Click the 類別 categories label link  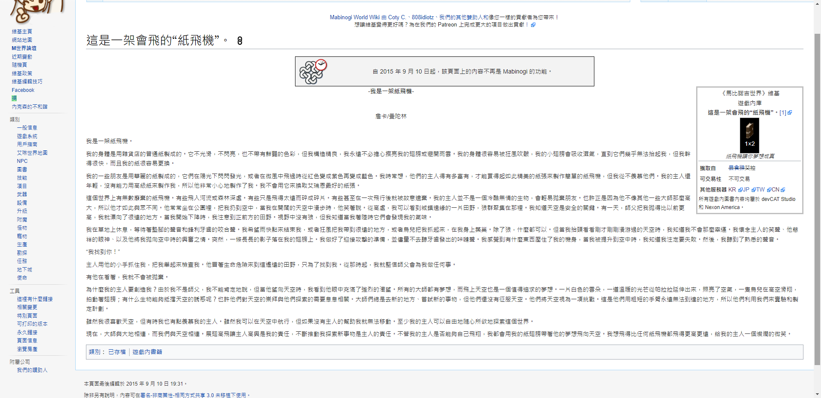tap(95, 352)
